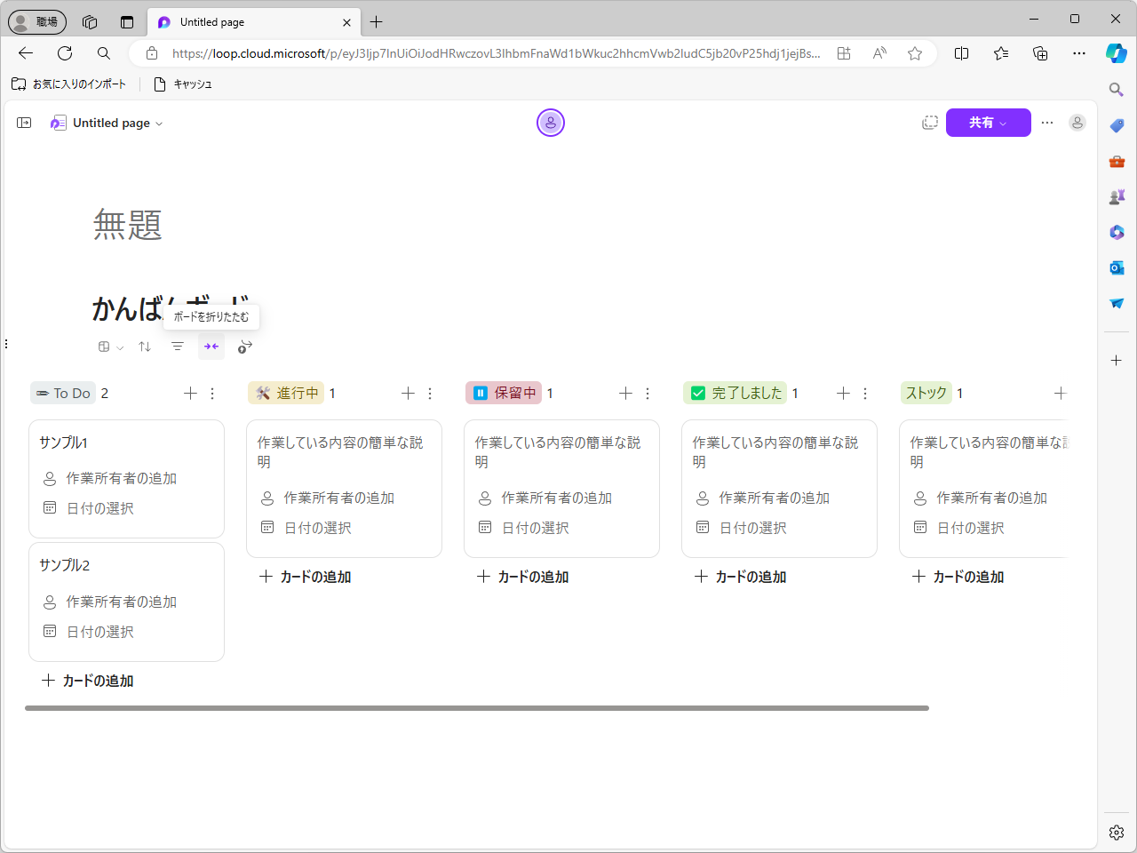The height and width of the screenshot is (853, 1137).
Task: Open the rule/automation icon on the board toolbar
Action: pos(244,347)
